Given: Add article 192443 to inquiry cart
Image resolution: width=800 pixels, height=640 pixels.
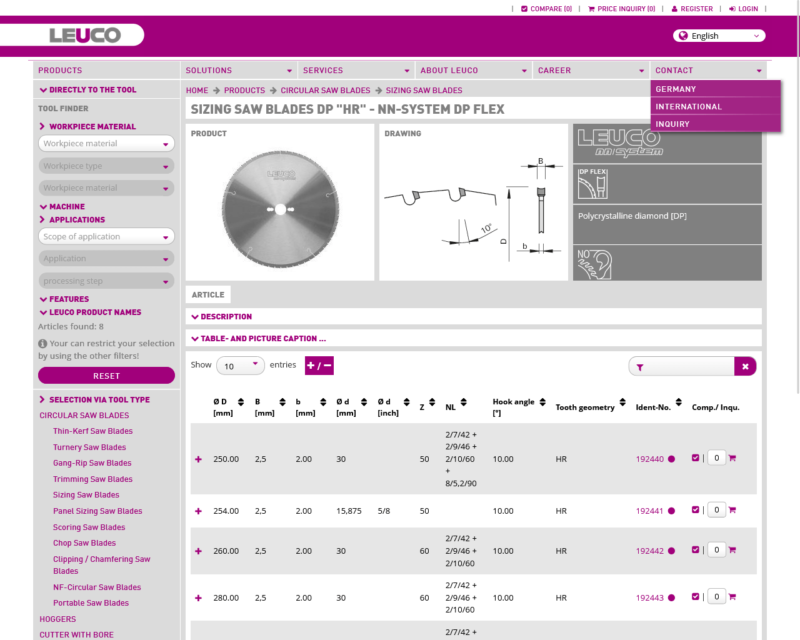Looking at the screenshot, I should click(x=732, y=597).
